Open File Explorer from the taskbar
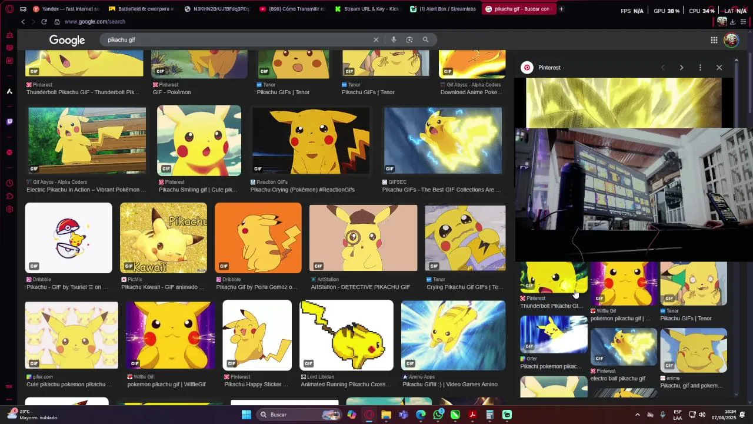Image resolution: width=753 pixels, height=424 pixels. tap(386, 415)
